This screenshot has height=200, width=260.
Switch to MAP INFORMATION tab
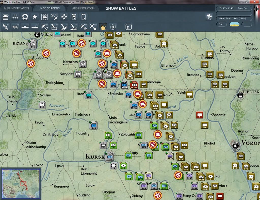point(17,8)
